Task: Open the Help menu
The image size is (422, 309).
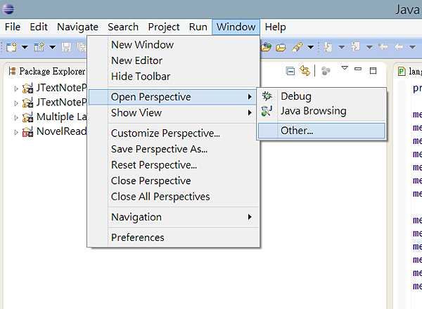Action: 276,27
